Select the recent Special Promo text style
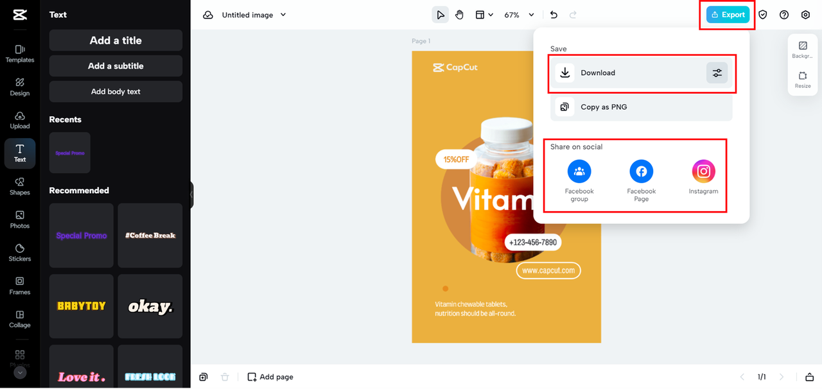The image size is (822, 389). coord(70,153)
